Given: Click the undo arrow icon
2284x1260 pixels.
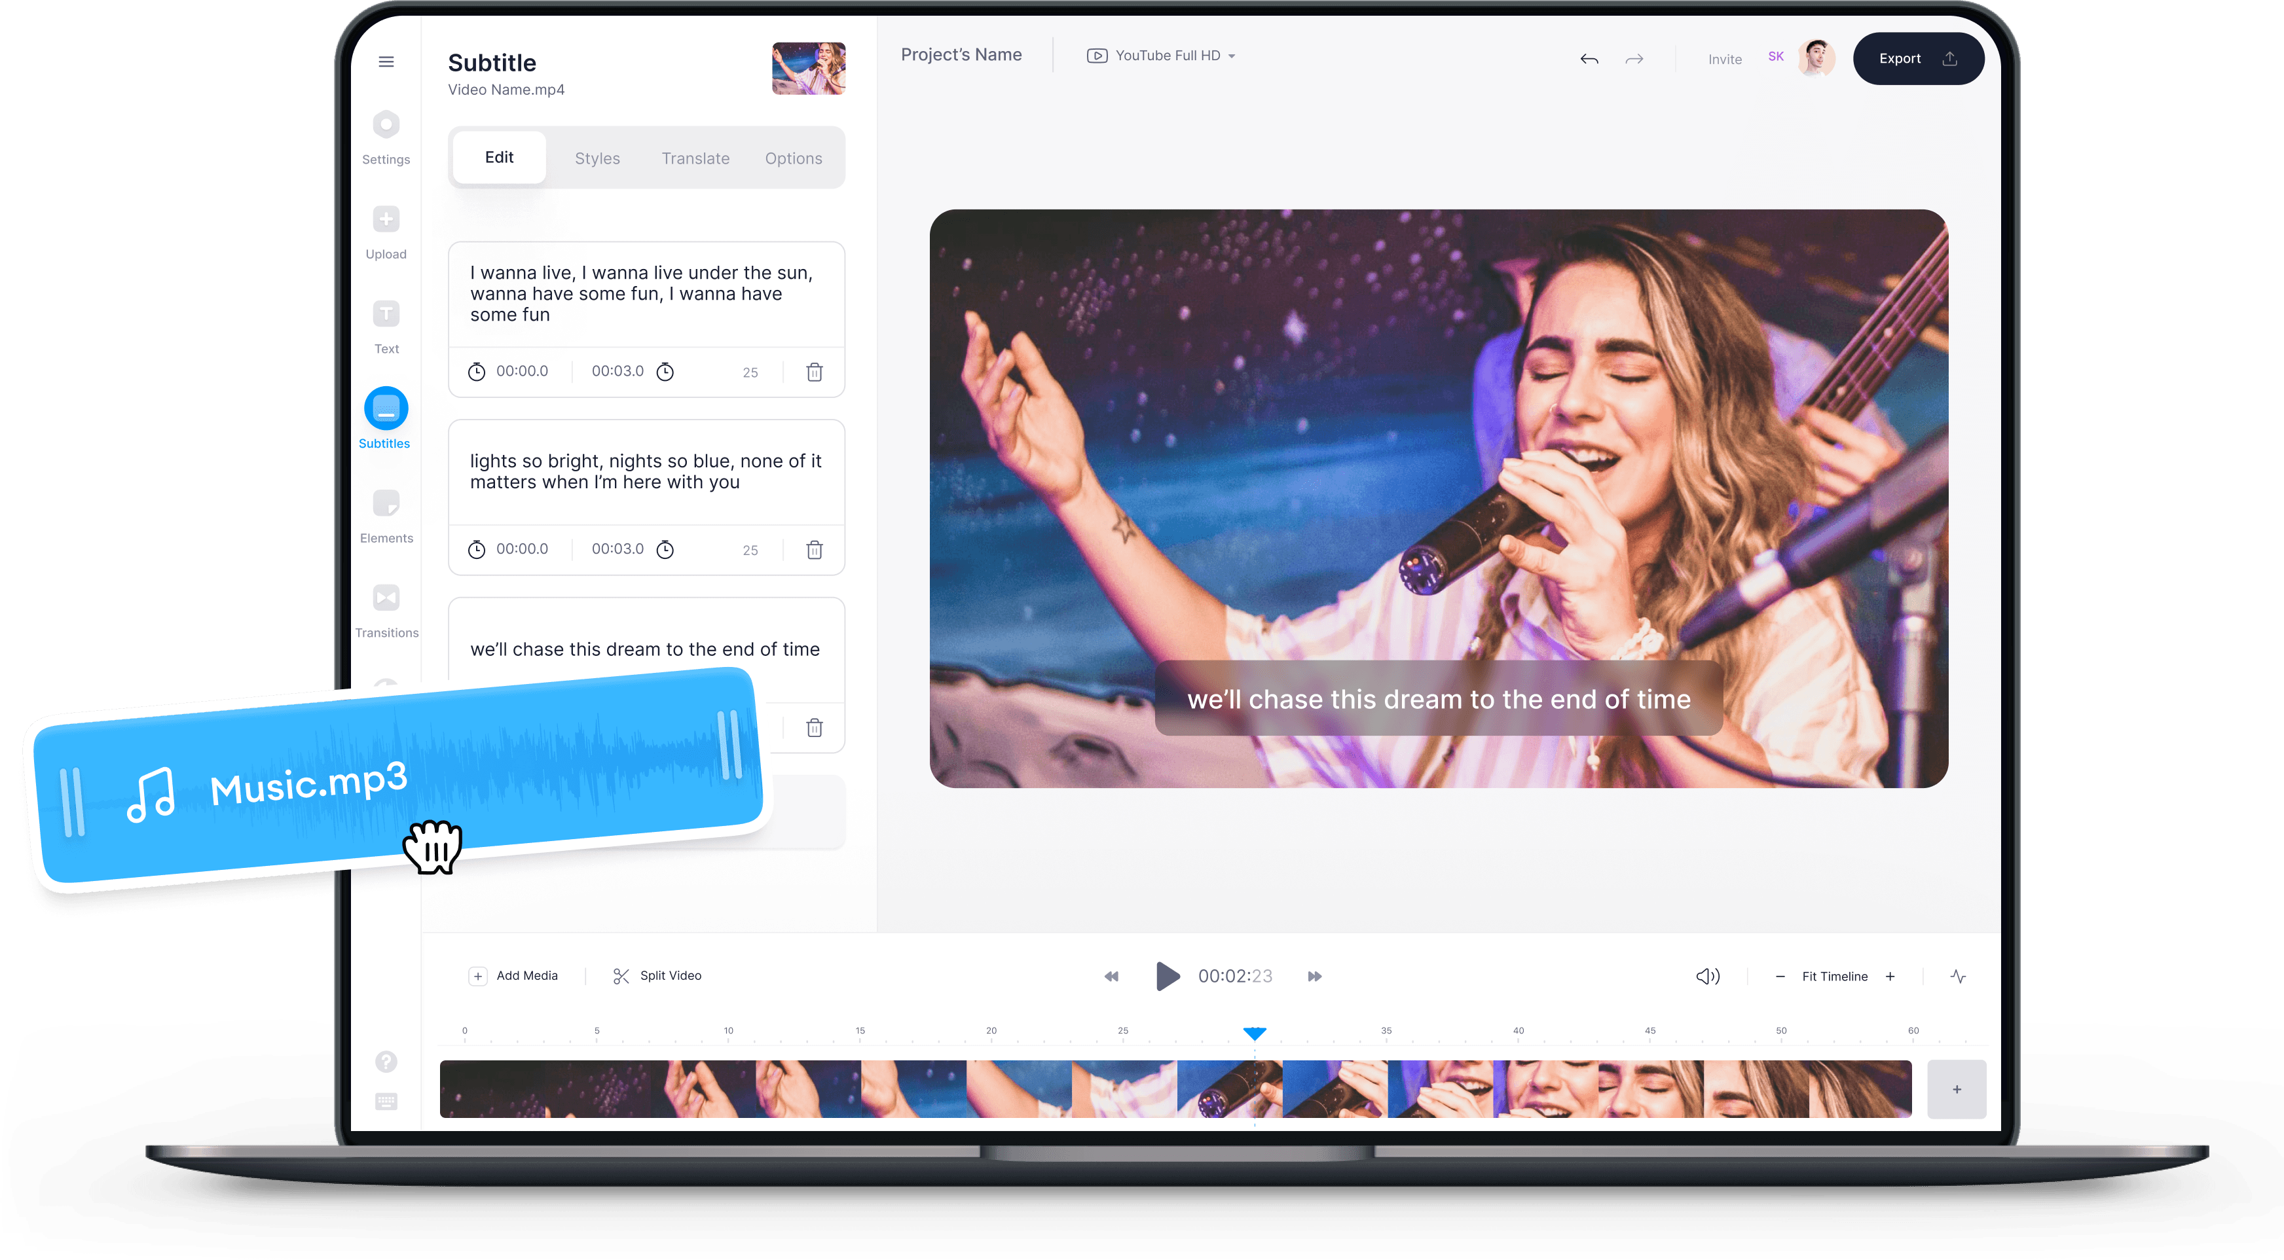Looking at the screenshot, I should [1590, 58].
